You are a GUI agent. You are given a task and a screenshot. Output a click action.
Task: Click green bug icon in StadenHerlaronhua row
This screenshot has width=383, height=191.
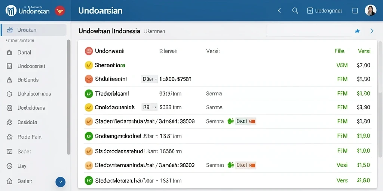click(230, 121)
